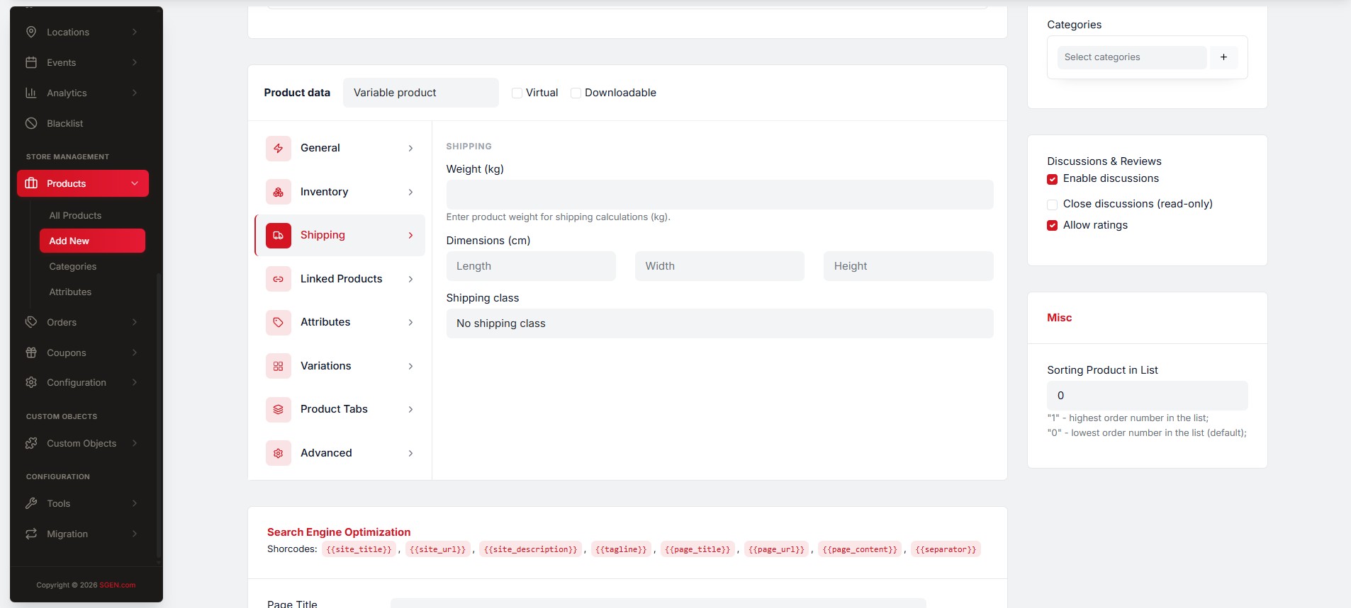Select the Shipping tab

click(340, 235)
